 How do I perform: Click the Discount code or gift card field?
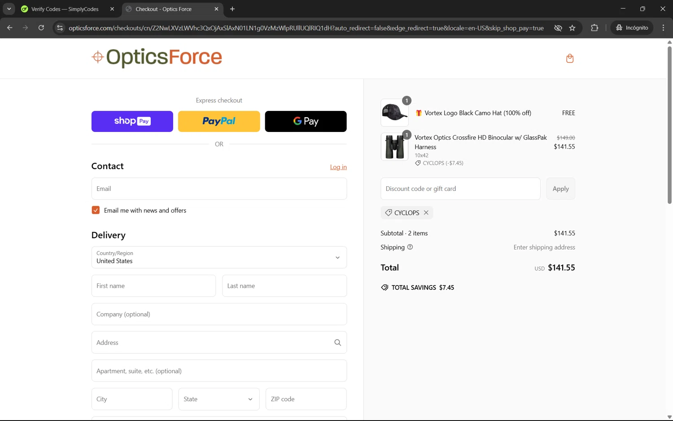coord(460,189)
